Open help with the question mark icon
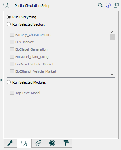The image size is (121, 150). 108,5
